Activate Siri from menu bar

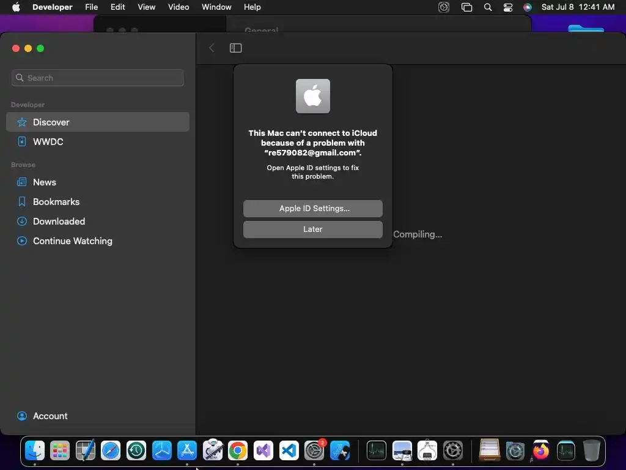528,7
